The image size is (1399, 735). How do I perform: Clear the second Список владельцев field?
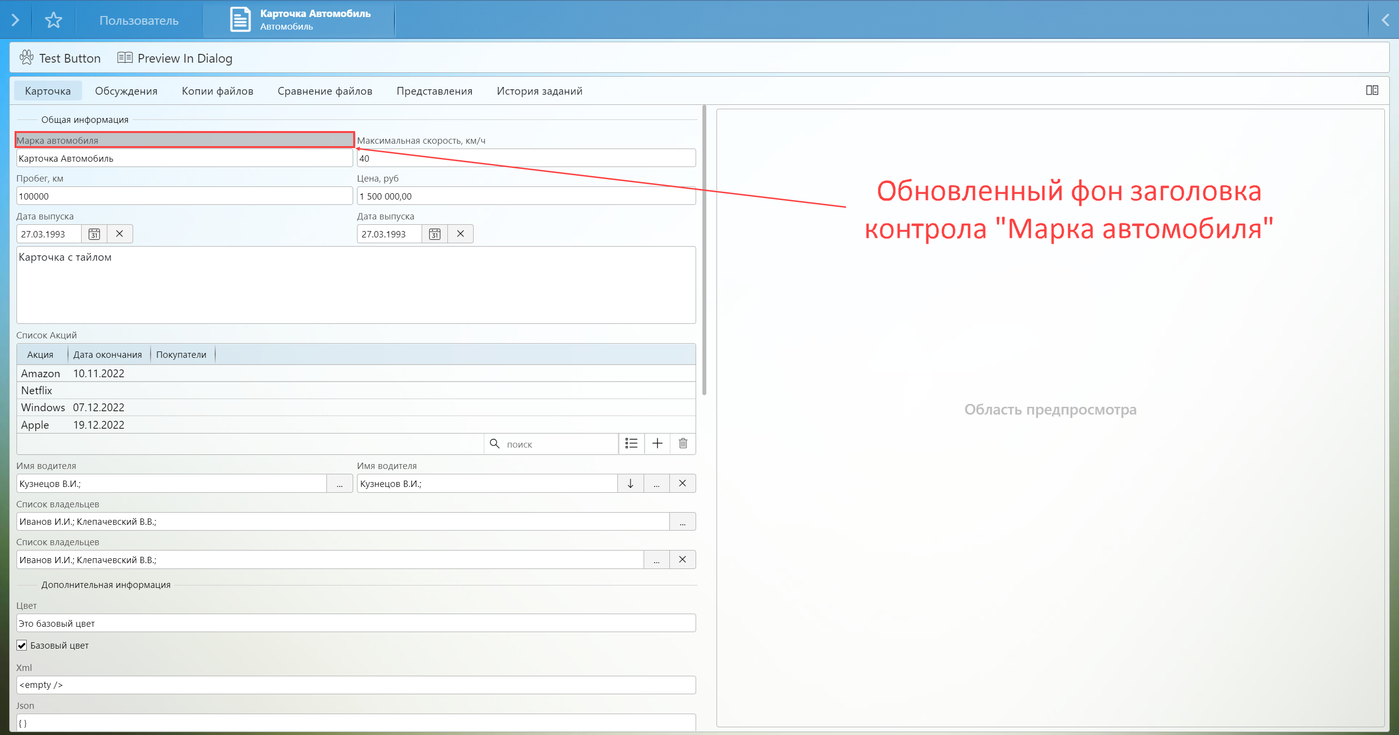682,560
